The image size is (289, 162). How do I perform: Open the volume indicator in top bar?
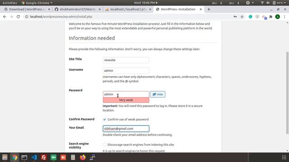tap(268, 3)
